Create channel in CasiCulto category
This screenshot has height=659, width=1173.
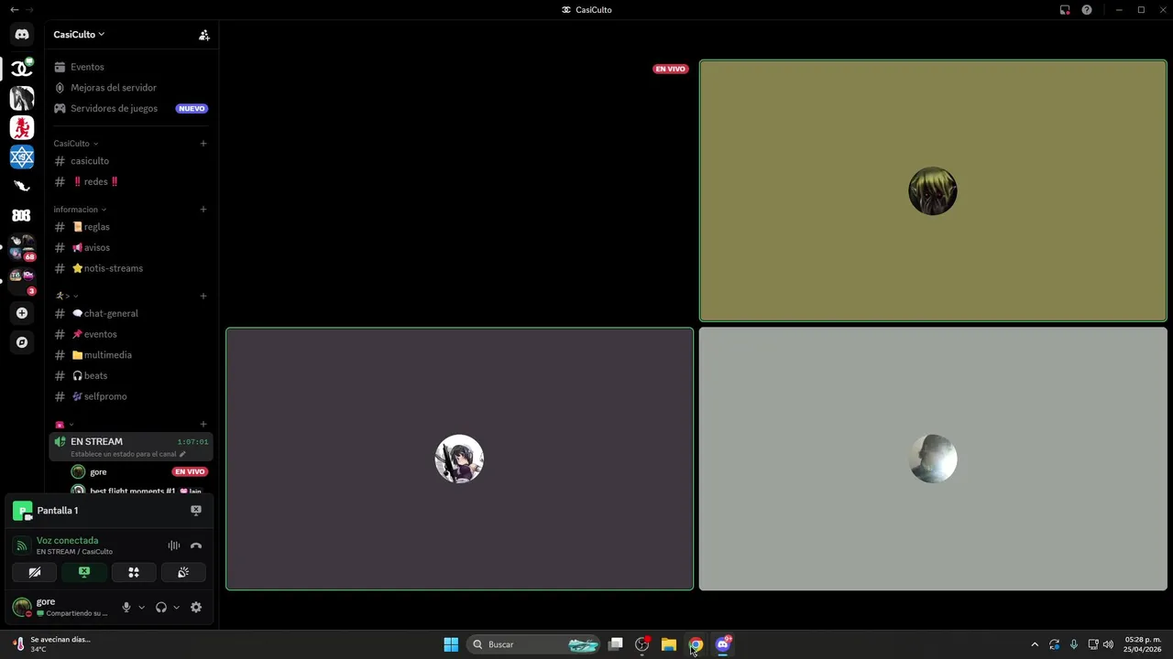click(x=203, y=144)
